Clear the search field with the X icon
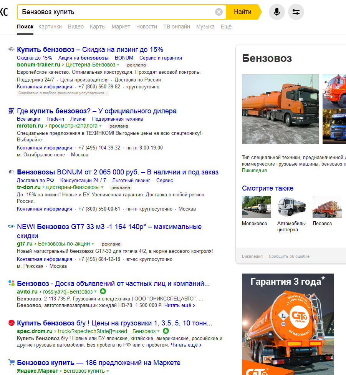346x375 pixels. pos(219,12)
